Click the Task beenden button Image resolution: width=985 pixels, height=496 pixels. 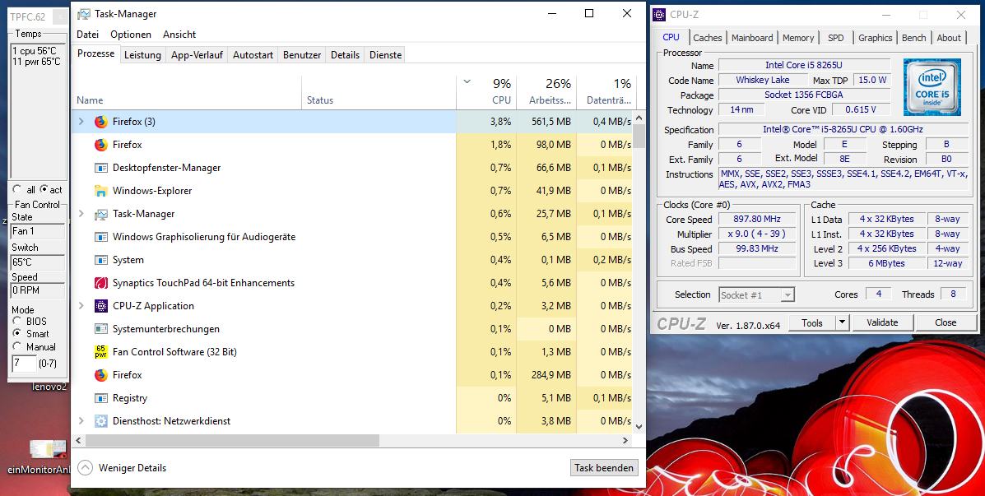coord(604,468)
